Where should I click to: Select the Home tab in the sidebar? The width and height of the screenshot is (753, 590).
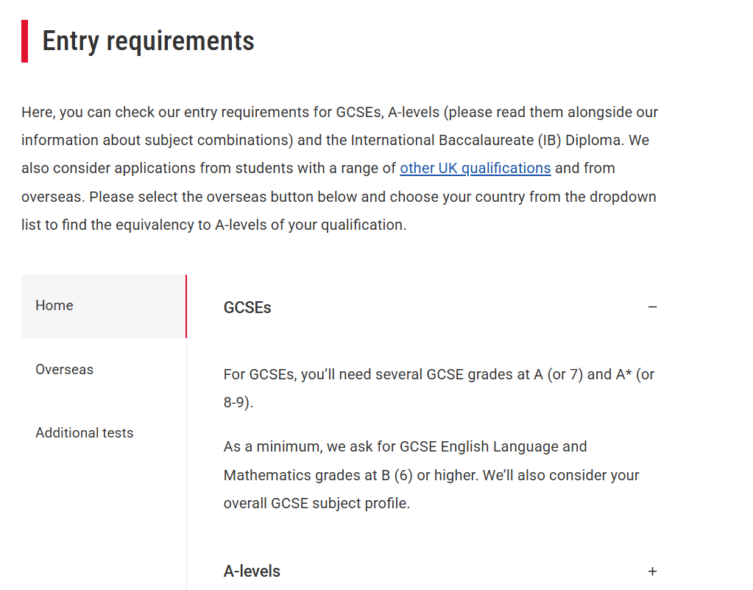[x=54, y=306]
